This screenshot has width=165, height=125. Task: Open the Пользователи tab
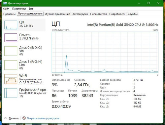[98, 14]
